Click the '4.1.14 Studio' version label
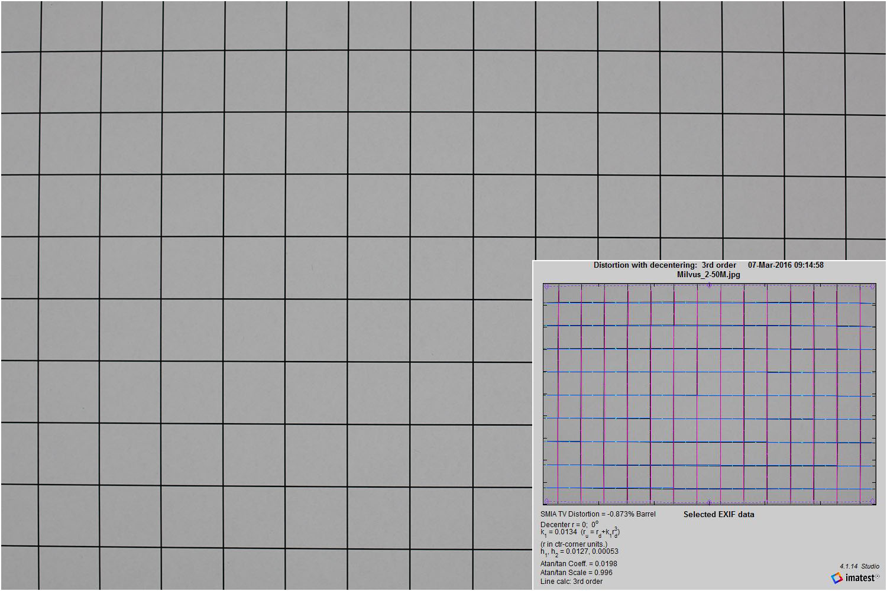The height and width of the screenshot is (591, 887). click(859, 566)
